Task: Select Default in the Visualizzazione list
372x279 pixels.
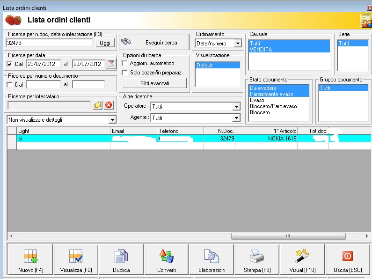Action: [x=218, y=65]
